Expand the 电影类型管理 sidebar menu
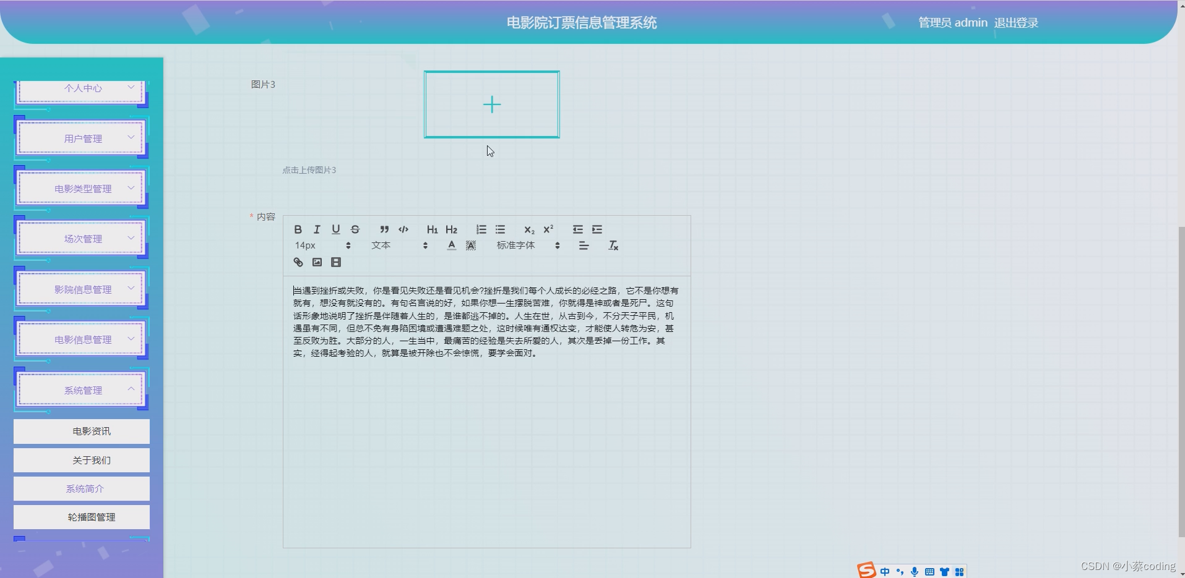This screenshot has width=1185, height=578. [82, 189]
